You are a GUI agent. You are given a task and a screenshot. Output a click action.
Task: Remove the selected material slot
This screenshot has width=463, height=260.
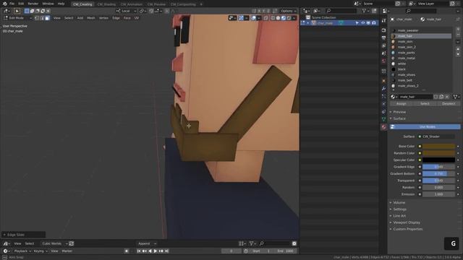point(458,35)
